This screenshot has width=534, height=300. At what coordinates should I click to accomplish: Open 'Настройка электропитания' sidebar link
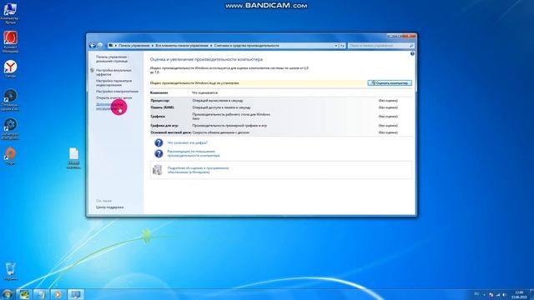[117, 92]
